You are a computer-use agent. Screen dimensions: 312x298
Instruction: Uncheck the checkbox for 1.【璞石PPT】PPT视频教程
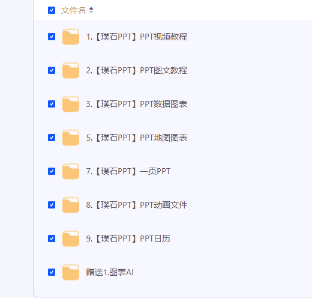[x=52, y=37]
